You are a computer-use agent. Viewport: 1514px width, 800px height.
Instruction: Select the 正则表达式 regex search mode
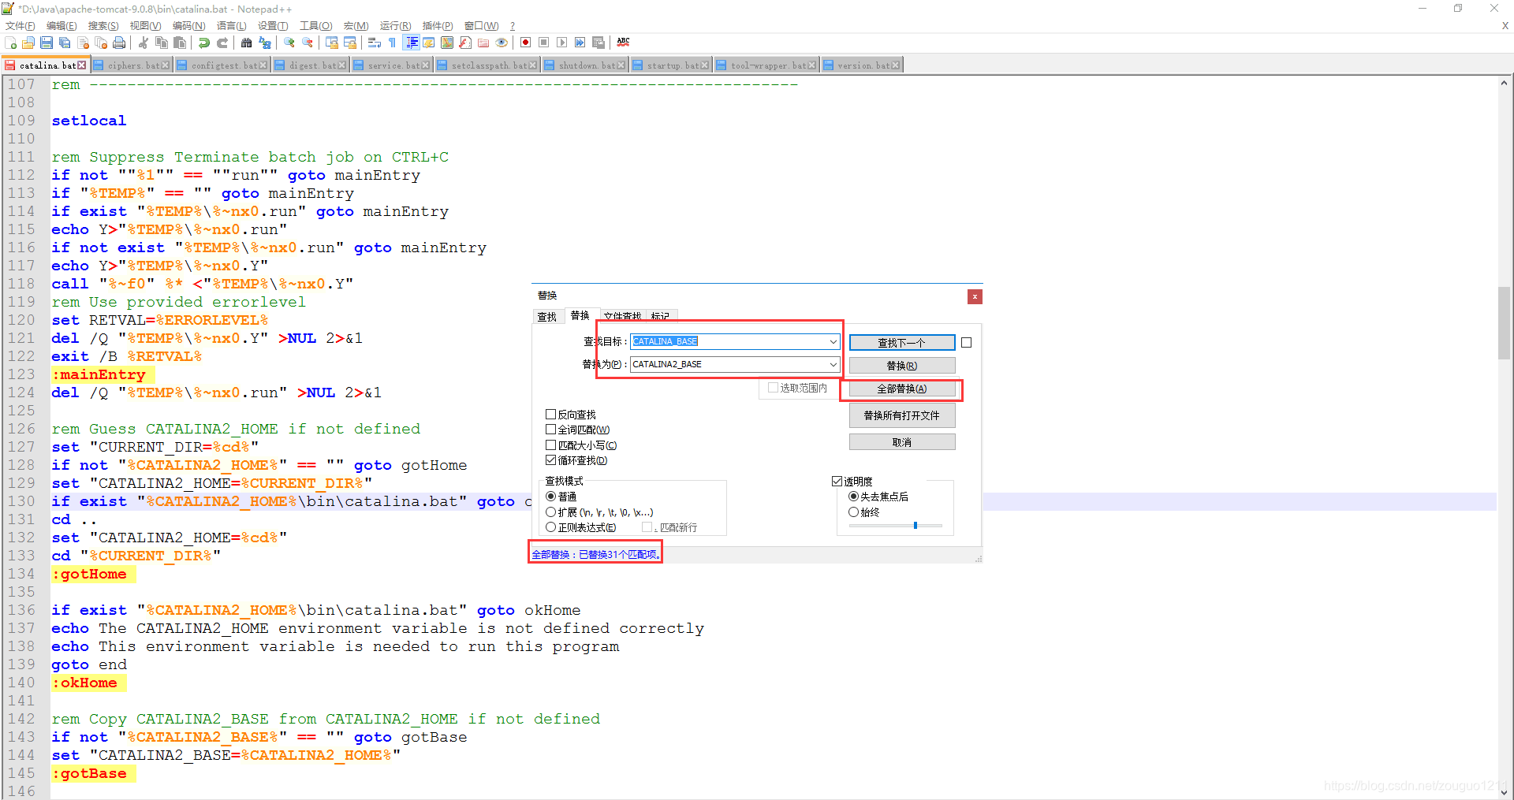point(551,527)
